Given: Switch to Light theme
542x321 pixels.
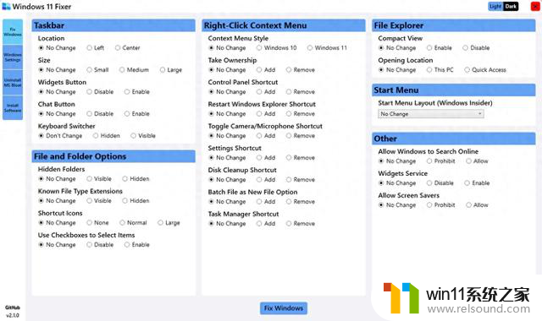Looking at the screenshot, I should click(495, 6).
